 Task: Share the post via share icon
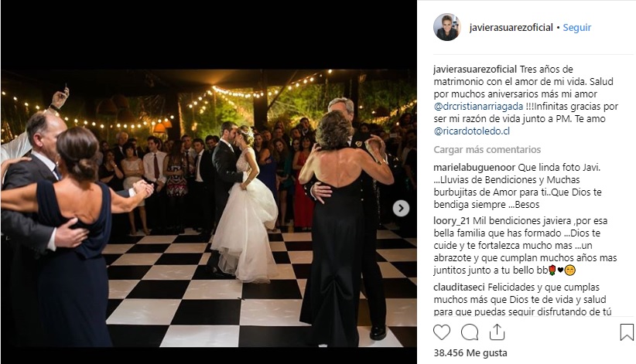[x=497, y=332]
